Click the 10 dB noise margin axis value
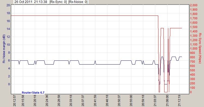The image size is (204, 107). pos(8,45)
